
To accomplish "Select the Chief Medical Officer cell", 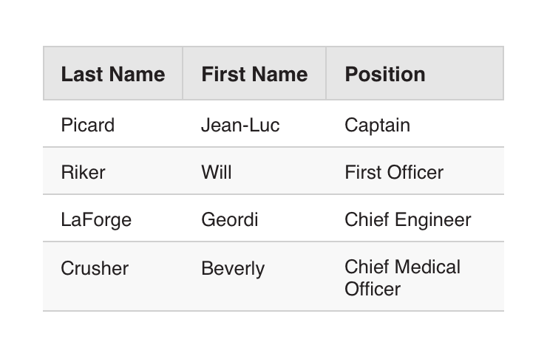I will [x=402, y=277].
